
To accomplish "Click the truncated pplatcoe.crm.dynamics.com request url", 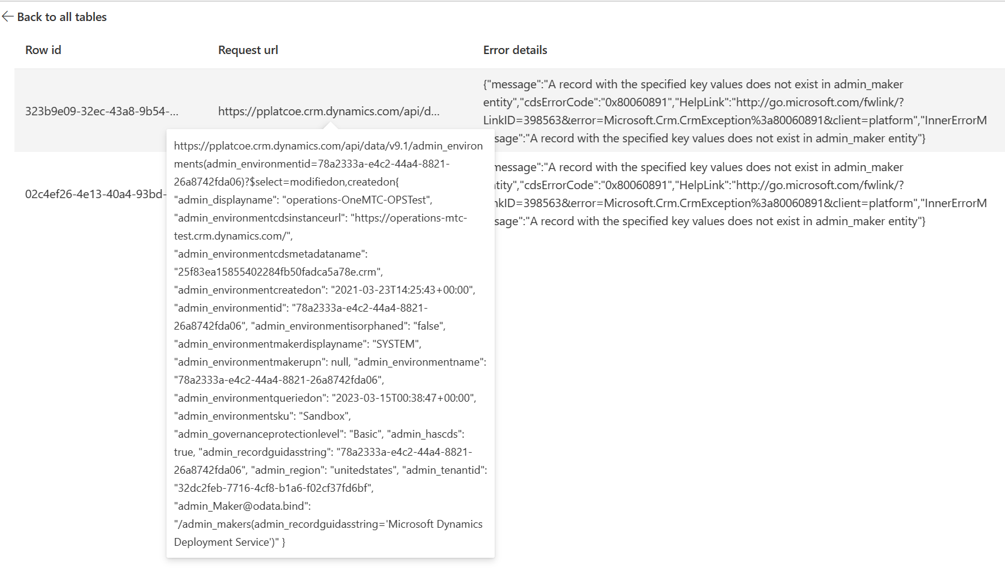I will click(329, 111).
